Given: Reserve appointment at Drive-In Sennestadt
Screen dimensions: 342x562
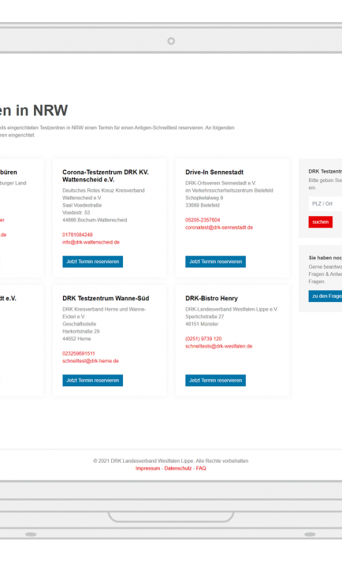Looking at the screenshot, I should (x=215, y=262).
